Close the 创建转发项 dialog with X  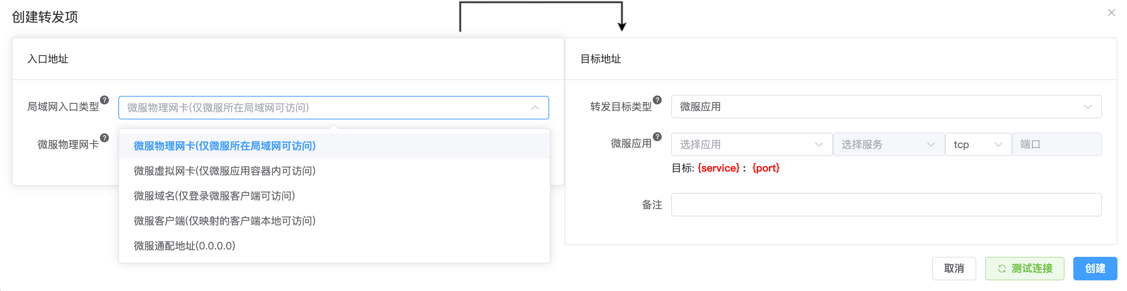[1111, 13]
